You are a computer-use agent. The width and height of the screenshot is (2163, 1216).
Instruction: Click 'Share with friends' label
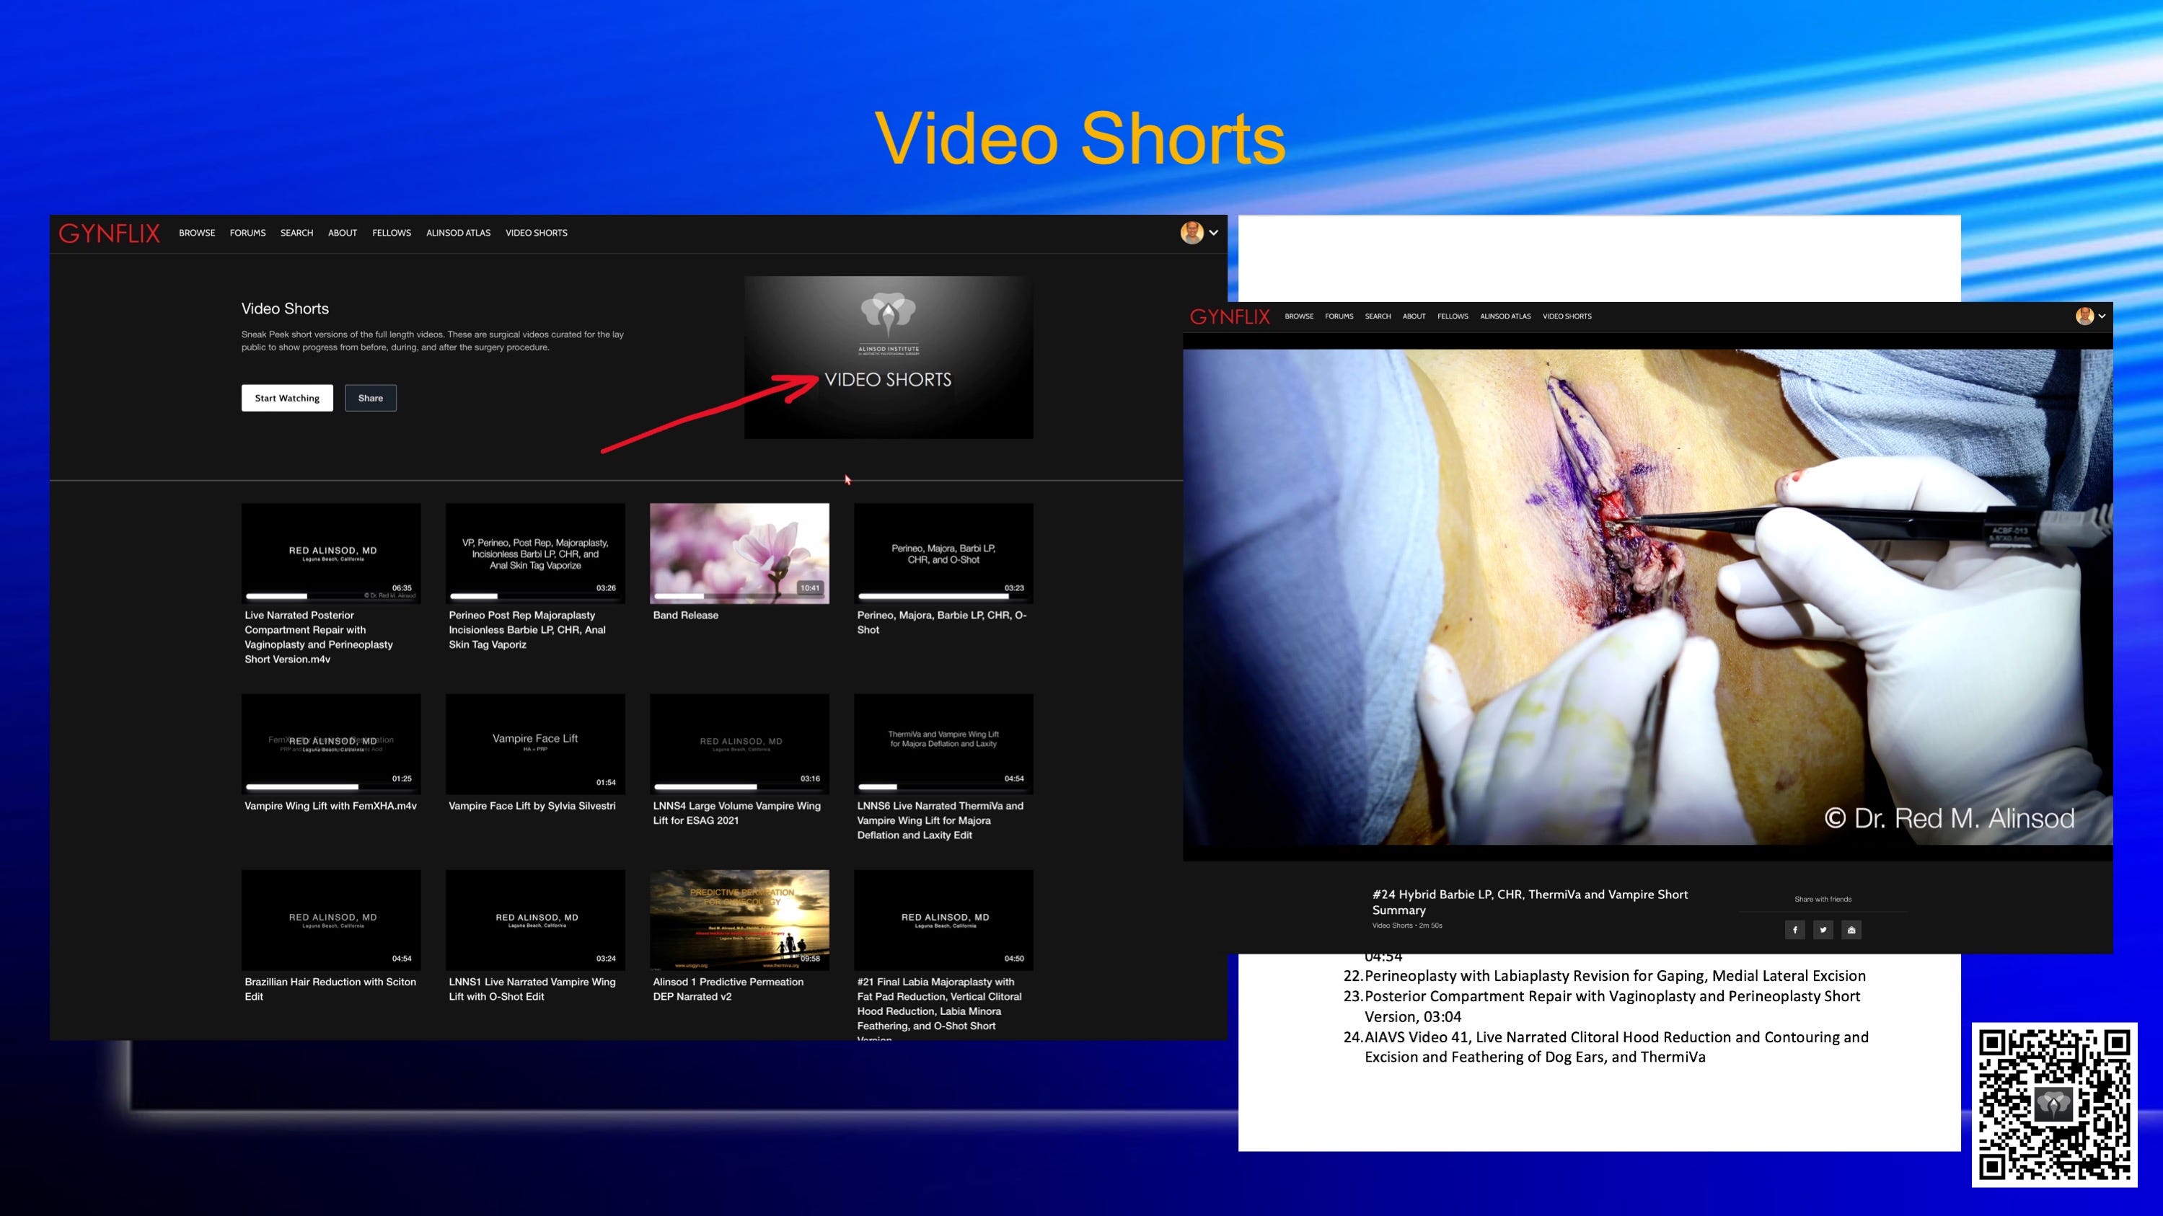1823,899
